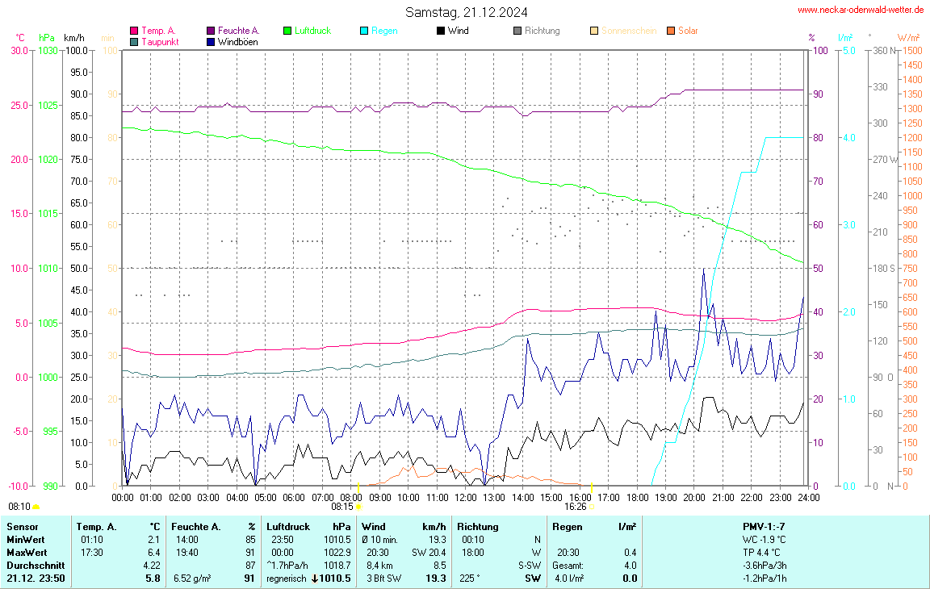Click the sun icon beside 08:10

click(x=36, y=508)
